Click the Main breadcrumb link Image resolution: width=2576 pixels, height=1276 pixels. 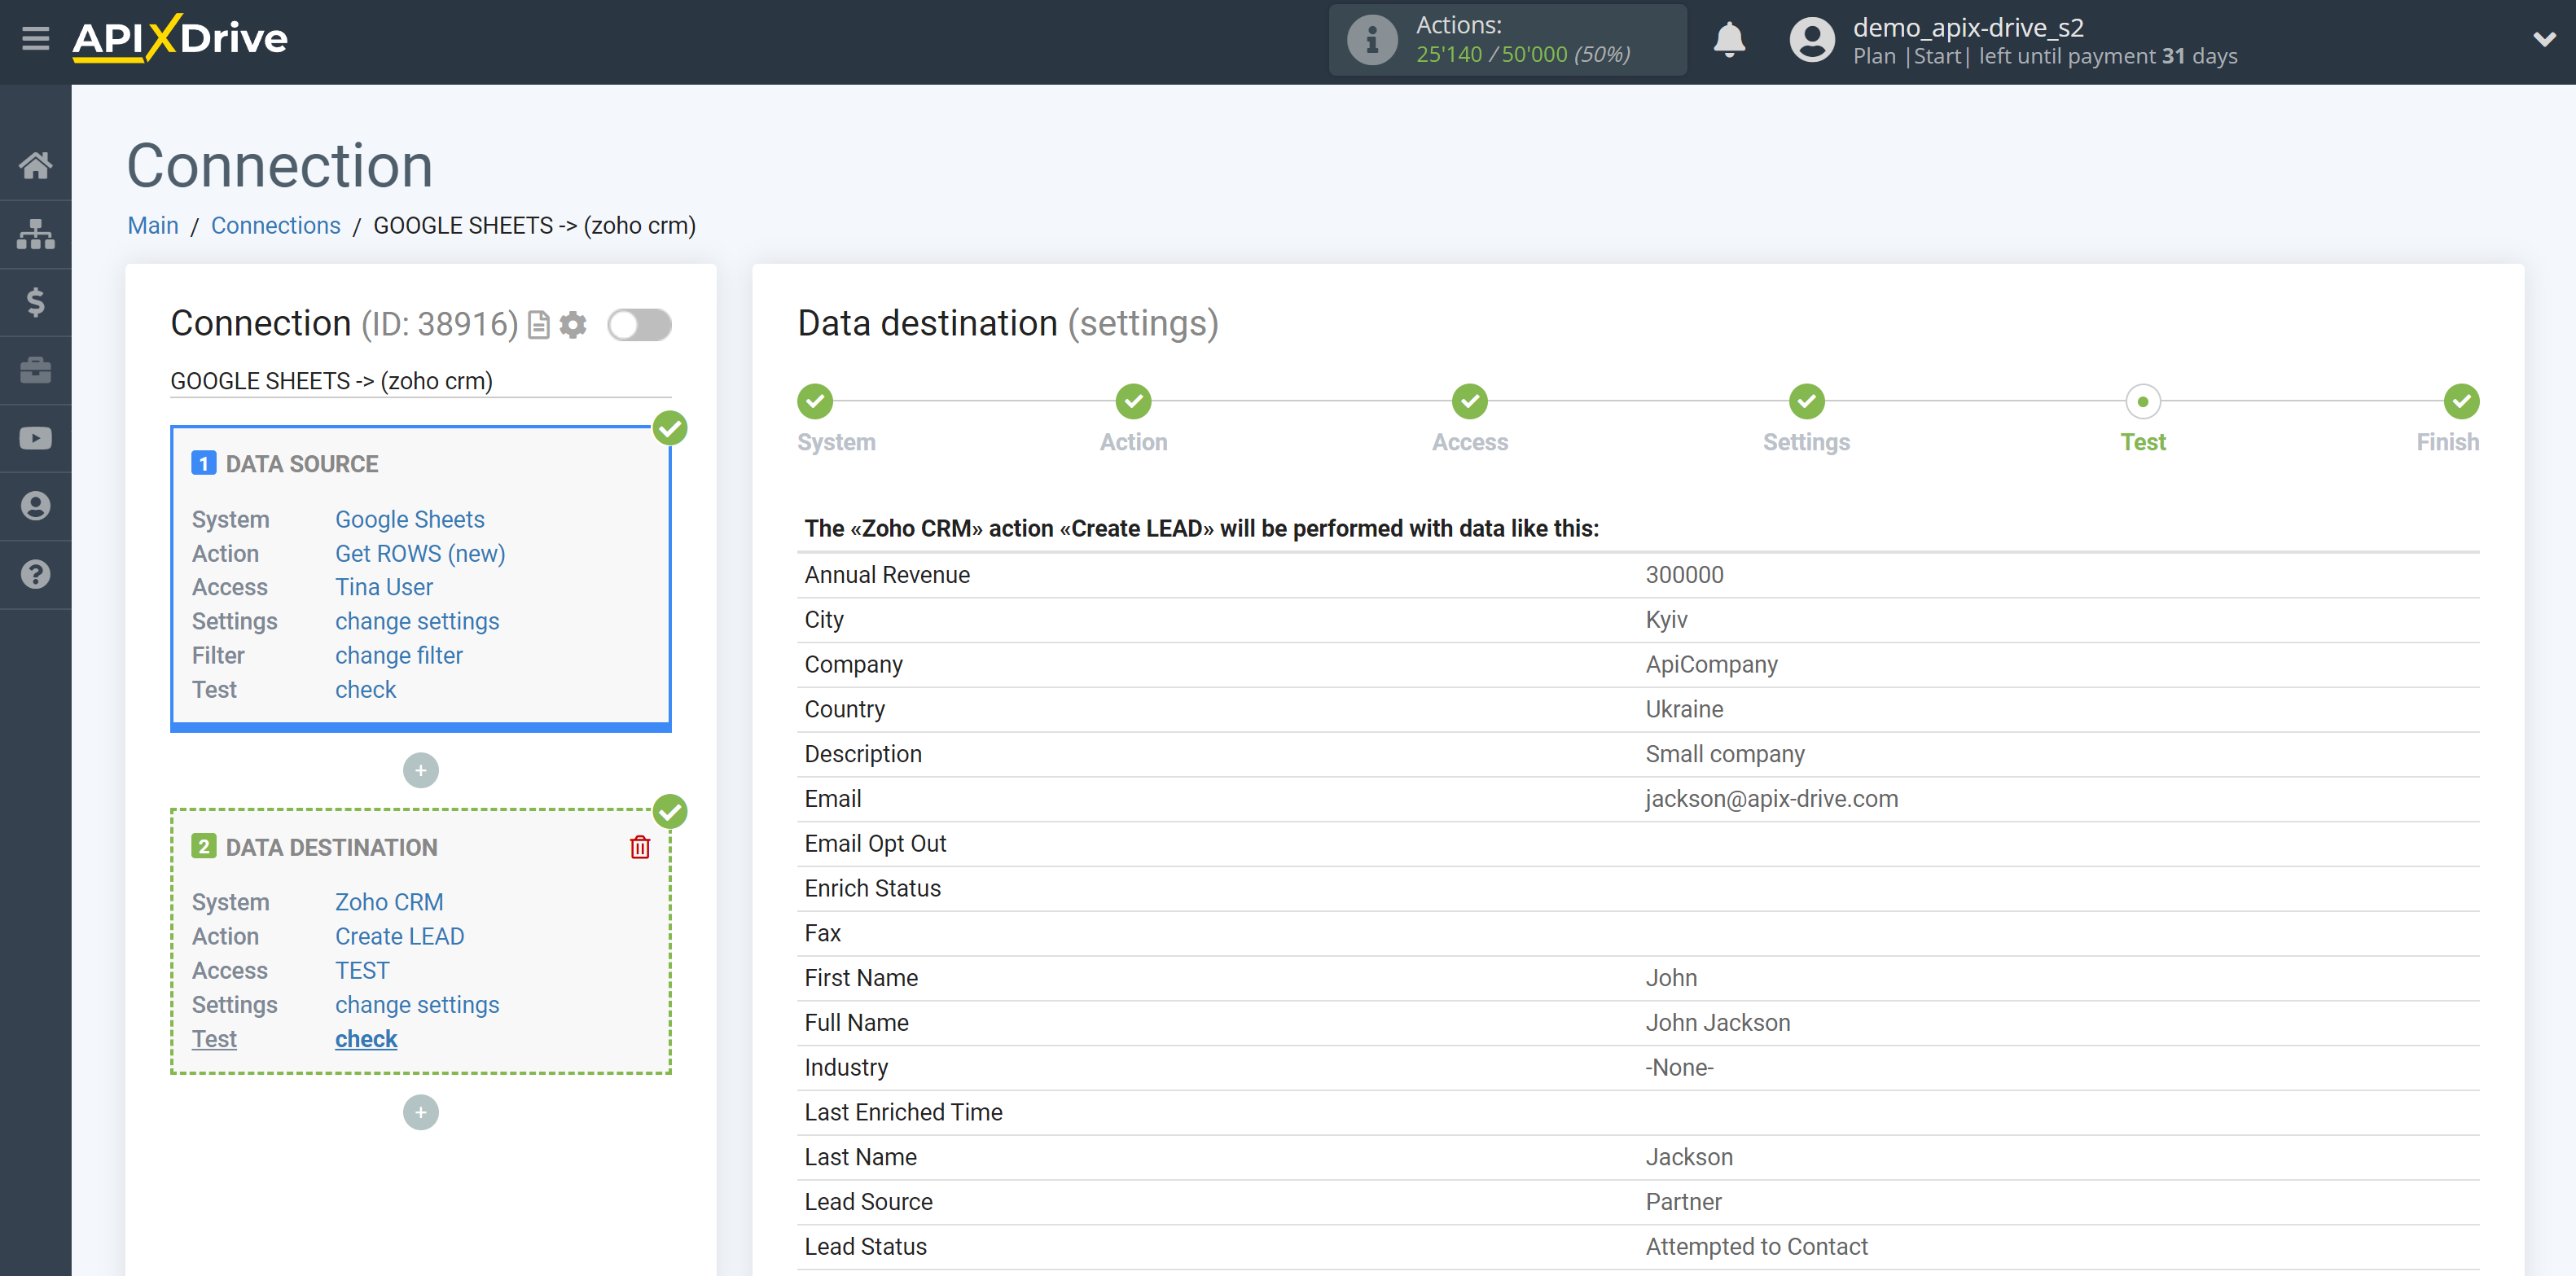[x=153, y=225]
